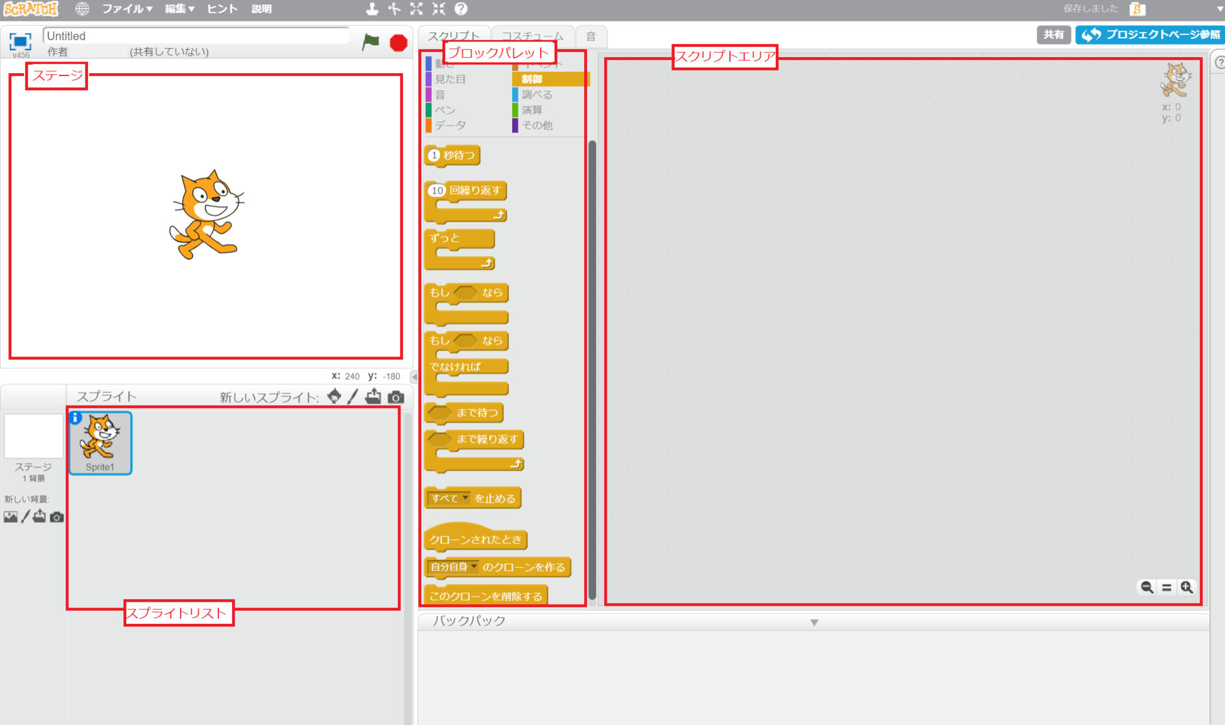Click the 共有 share button

click(x=1053, y=34)
